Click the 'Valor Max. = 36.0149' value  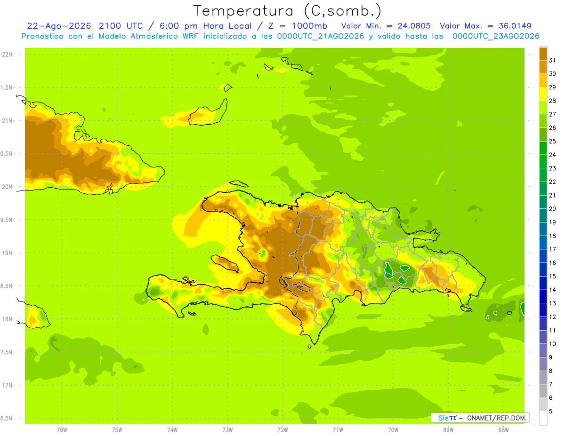pyautogui.click(x=485, y=26)
